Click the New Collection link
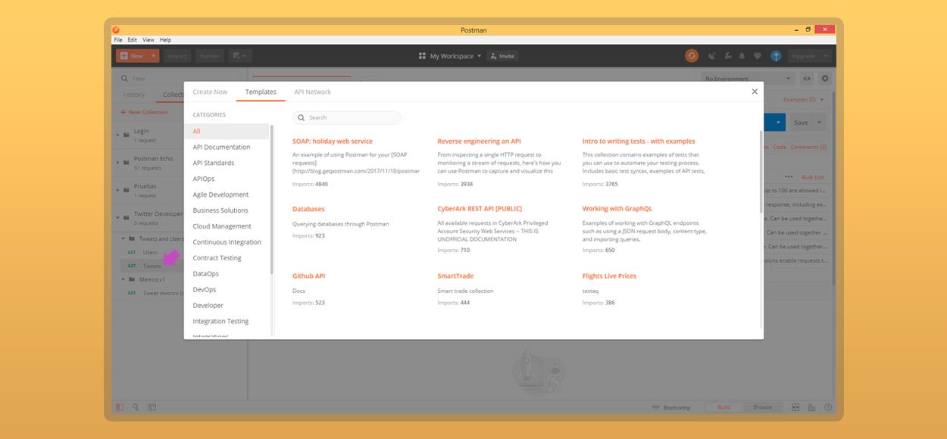947x439 pixels. [x=144, y=112]
